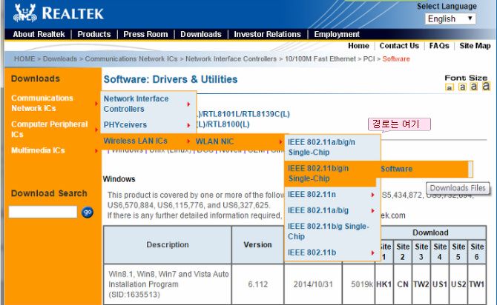Open Press Room menu

tap(145, 34)
